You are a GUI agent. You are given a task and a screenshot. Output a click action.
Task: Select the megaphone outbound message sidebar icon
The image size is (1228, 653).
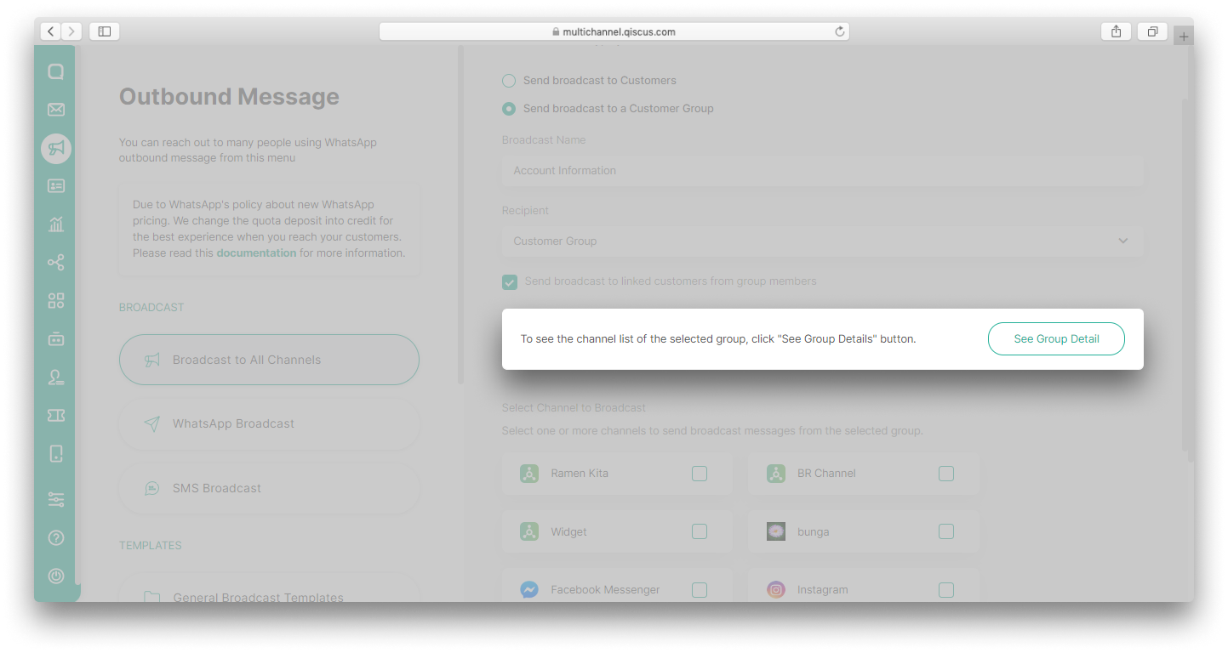pos(56,149)
